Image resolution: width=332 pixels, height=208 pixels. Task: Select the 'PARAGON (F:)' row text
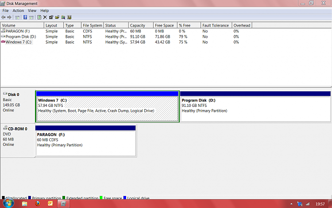tap(18, 31)
